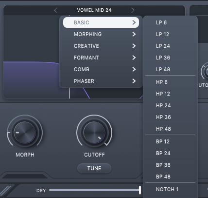Select HP 48 filter
Image resolution: width=208 pixels, height=198 pixels.
click(x=170, y=129)
